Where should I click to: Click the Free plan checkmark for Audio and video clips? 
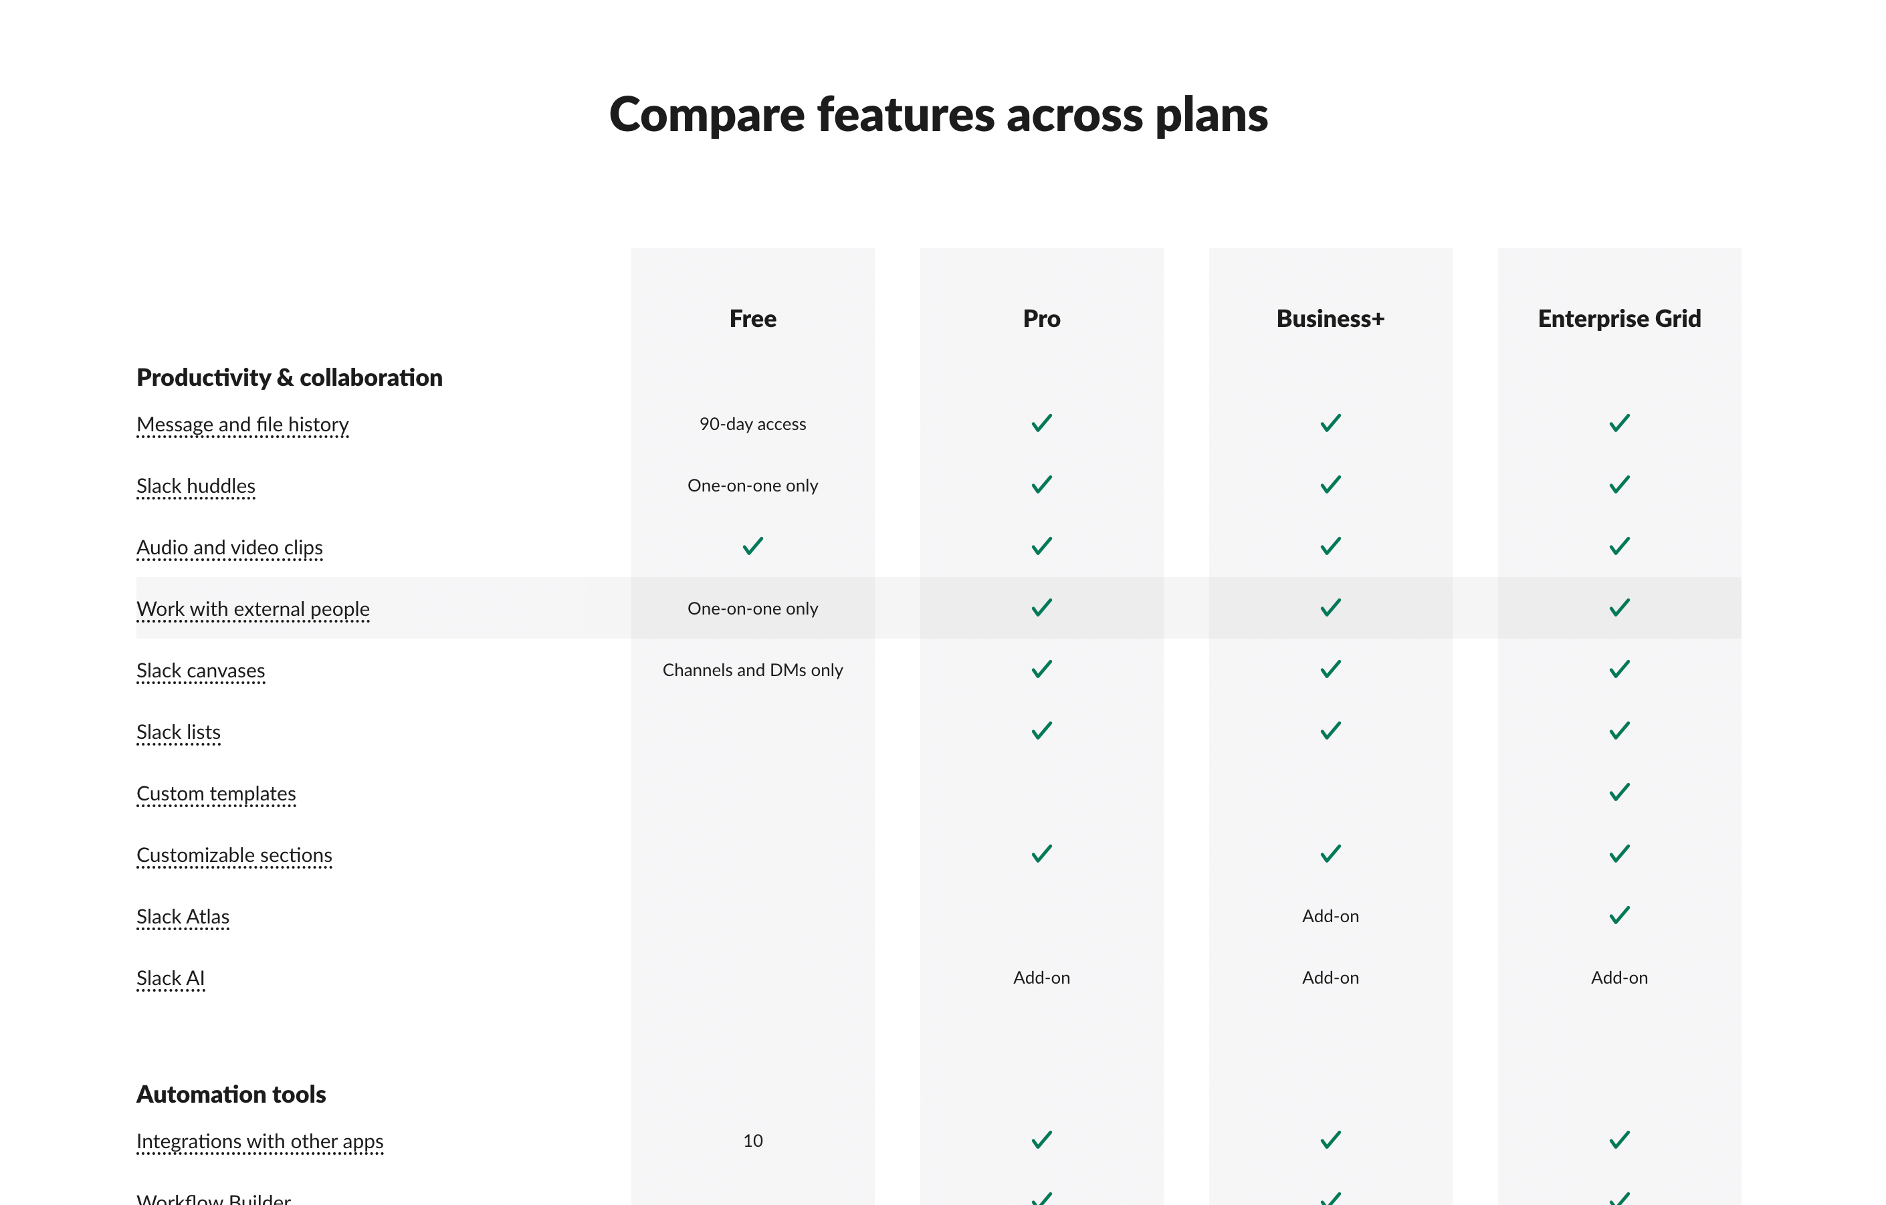click(x=752, y=546)
